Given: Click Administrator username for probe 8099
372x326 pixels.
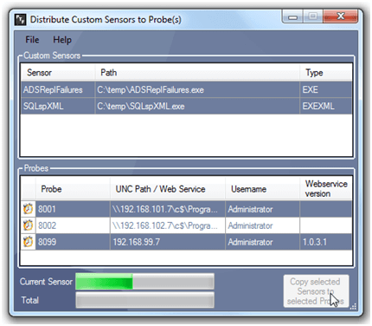Looking at the screenshot, I should click(262, 242).
